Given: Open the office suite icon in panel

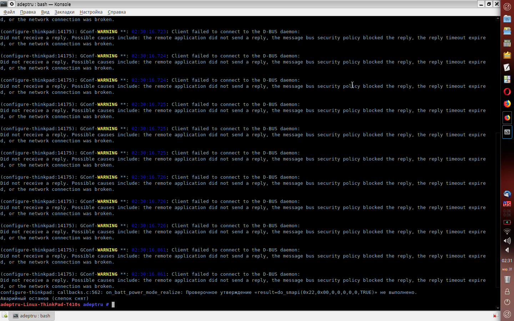Looking at the screenshot, I should pos(507,79).
